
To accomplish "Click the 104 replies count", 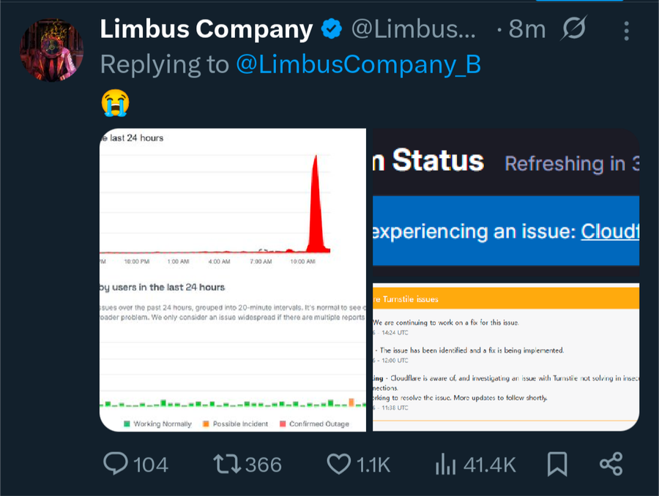I will [x=151, y=464].
